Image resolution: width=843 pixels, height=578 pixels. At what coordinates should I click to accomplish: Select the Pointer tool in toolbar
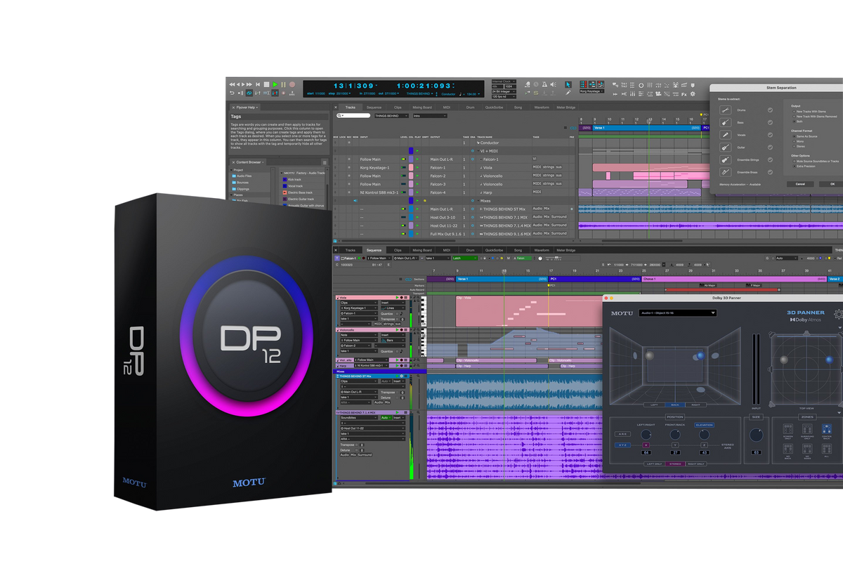(x=568, y=84)
